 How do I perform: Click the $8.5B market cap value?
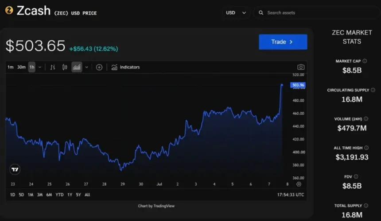pos(352,71)
